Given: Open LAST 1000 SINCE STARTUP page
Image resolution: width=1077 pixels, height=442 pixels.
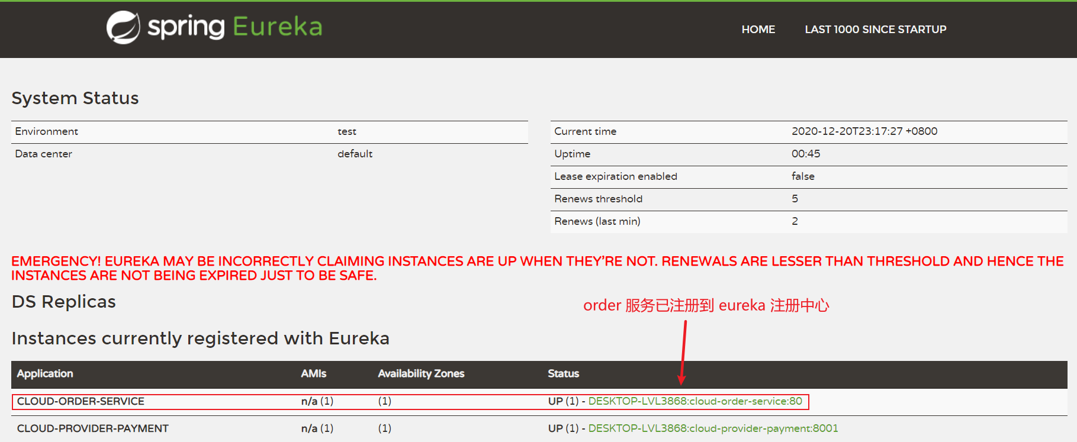Looking at the screenshot, I should (x=875, y=30).
